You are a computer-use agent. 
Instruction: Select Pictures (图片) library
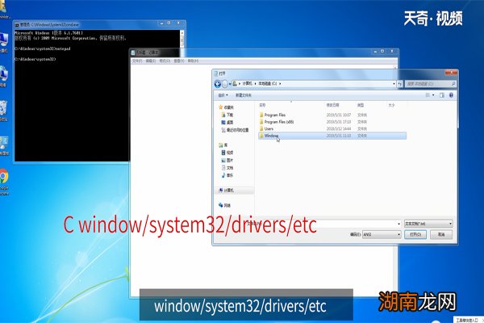click(227, 161)
